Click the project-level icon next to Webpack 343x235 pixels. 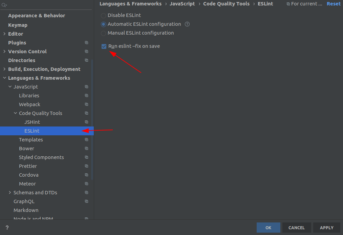tap(86, 104)
